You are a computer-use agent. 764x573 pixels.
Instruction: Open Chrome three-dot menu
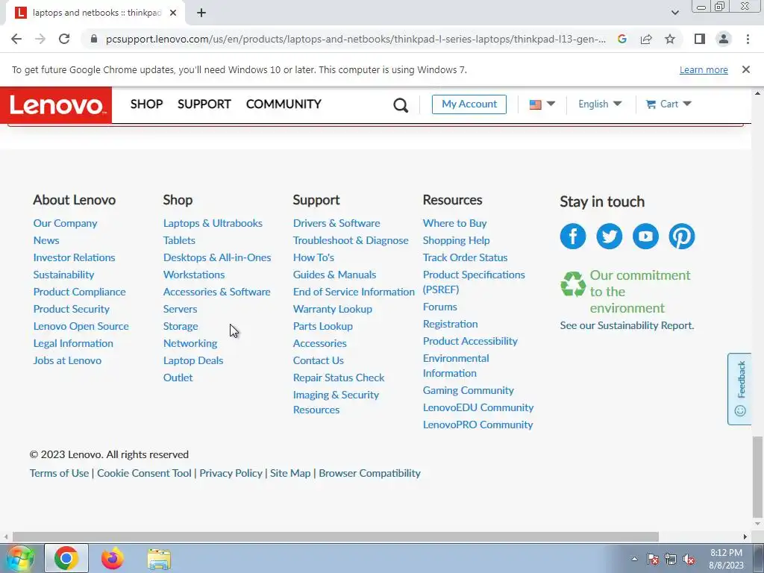click(748, 39)
